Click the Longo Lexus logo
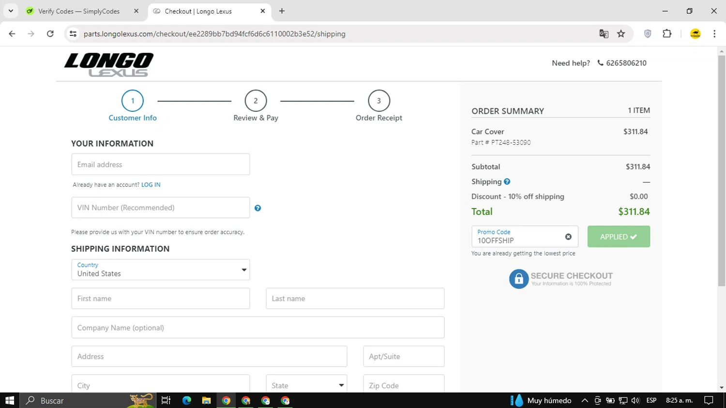Viewport: 726px width, 408px height. pos(109,64)
